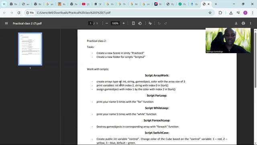Click the 100% zoom level field
257x145 pixels.
pos(115,23)
